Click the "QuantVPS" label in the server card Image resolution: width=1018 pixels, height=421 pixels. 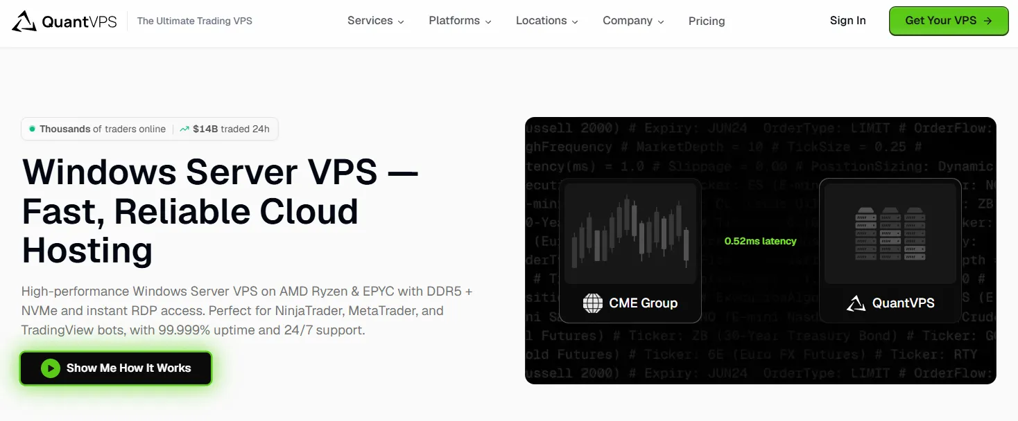click(903, 303)
